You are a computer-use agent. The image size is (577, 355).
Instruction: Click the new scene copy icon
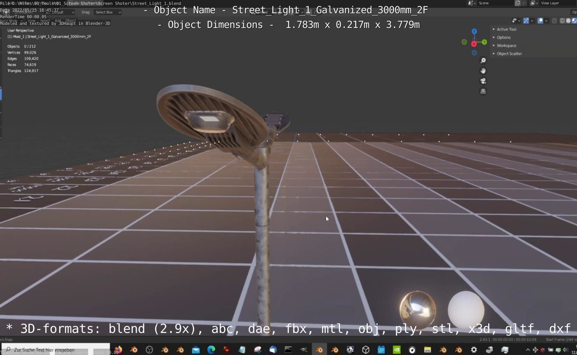pos(518,3)
